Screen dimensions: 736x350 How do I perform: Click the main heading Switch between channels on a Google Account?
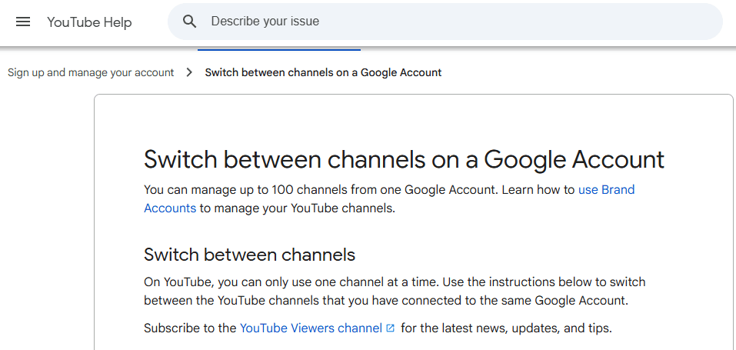[x=404, y=159]
